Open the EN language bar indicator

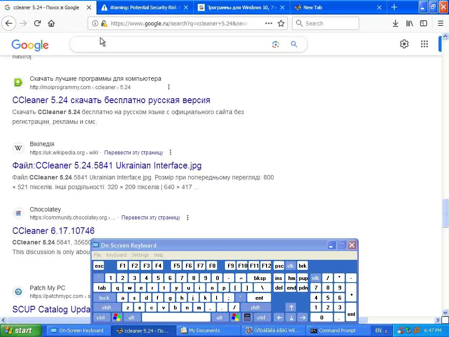[378, 330]
